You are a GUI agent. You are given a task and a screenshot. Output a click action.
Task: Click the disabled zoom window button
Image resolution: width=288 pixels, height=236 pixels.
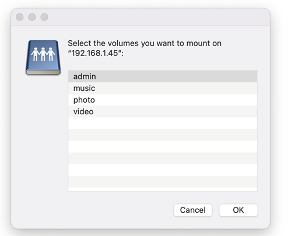44,17
